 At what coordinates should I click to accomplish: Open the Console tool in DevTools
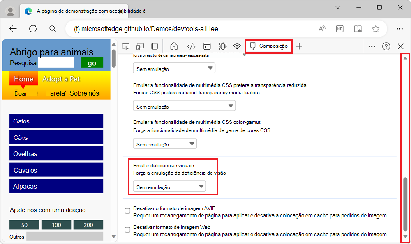pyautogui.click(x=207, y=46)
